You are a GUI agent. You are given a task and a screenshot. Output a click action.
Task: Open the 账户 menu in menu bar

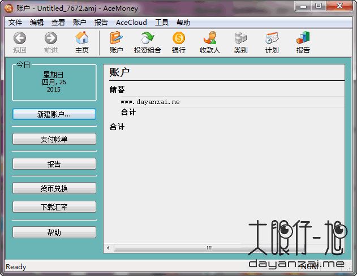click(x=79, y=23)
